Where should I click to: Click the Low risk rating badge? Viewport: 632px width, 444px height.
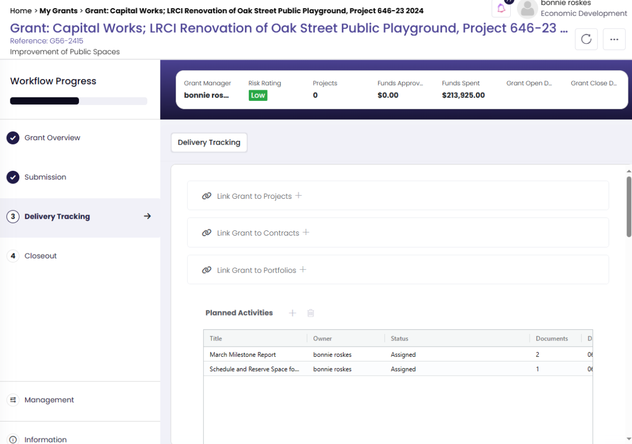pos(258,95)
